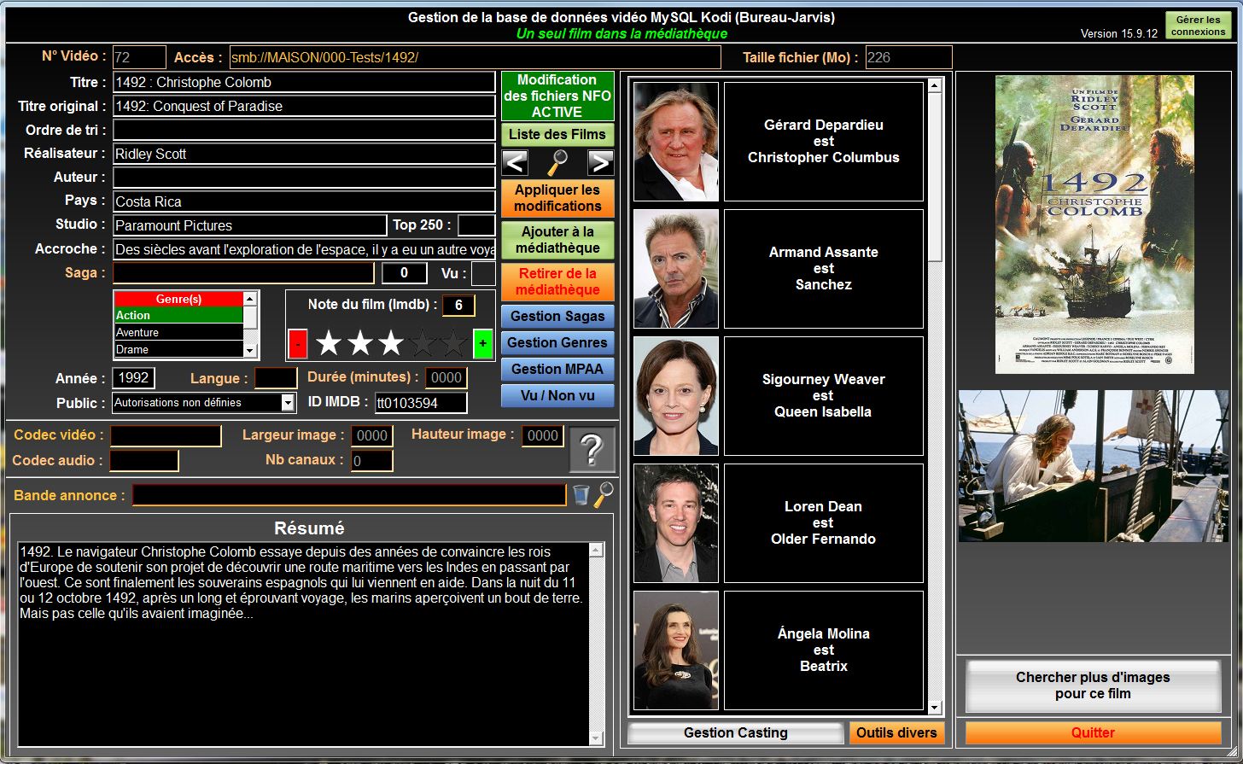The width and height of the screenshot is (1243, 764).
Task: Open Liste des Films
Action: coord(557,134)
